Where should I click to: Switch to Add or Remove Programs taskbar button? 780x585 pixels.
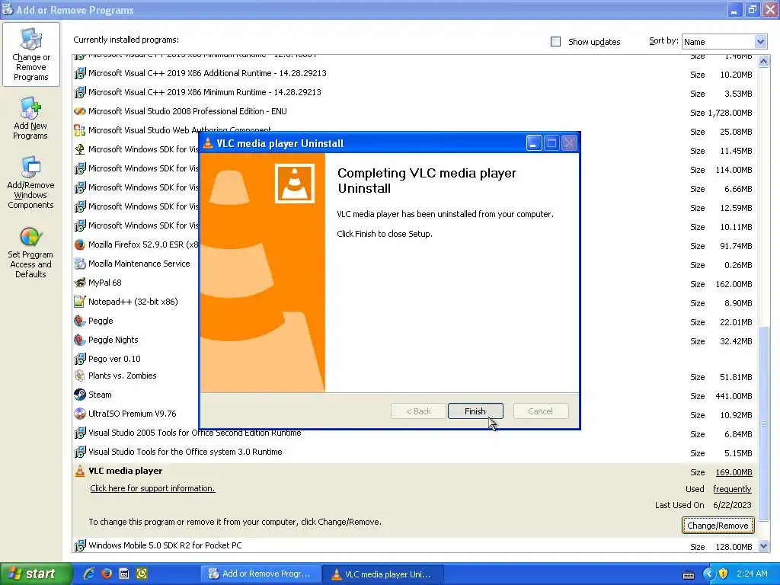261,574
